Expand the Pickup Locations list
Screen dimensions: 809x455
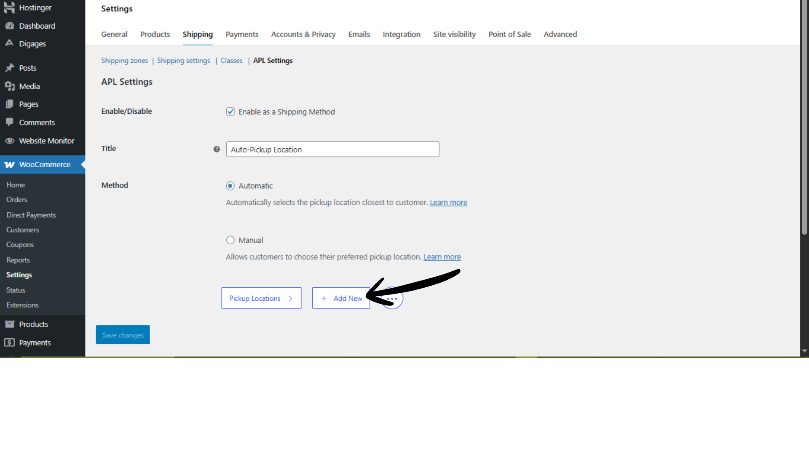[x=261, y=298]
